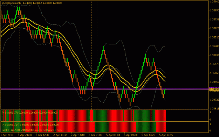219x137 pixels.
Task: Click the 5 Apr 14:25 time label
Action: coord(148,135)
